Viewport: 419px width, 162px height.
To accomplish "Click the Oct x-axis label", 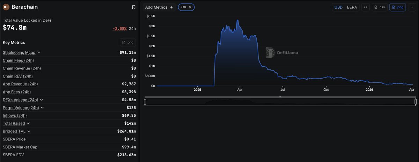I will [x=326, y=90].
